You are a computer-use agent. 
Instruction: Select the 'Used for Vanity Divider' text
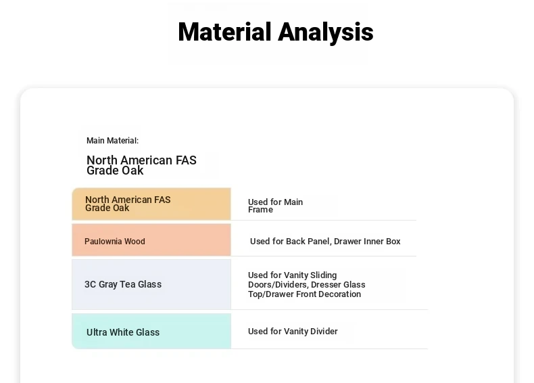293,331
